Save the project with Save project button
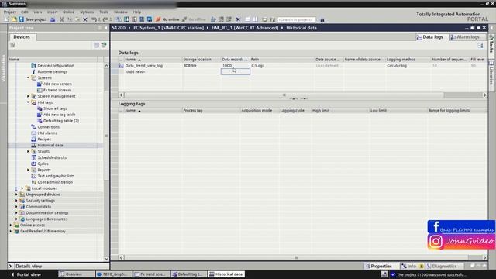496x279 pixels. pyautogui.click(x=33, y=19)
